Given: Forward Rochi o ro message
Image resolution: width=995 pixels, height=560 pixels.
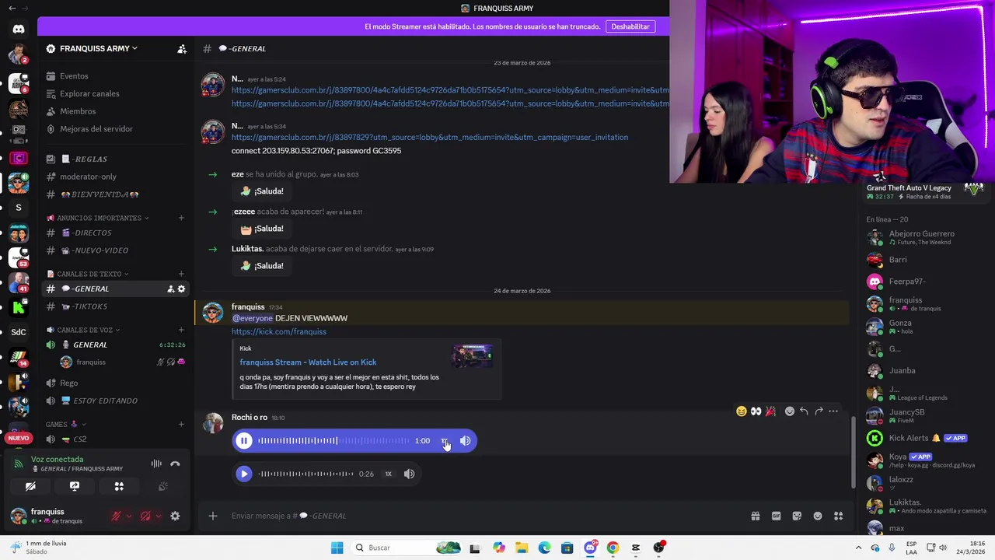Looking at the screenshot, I should coord(819,411).
